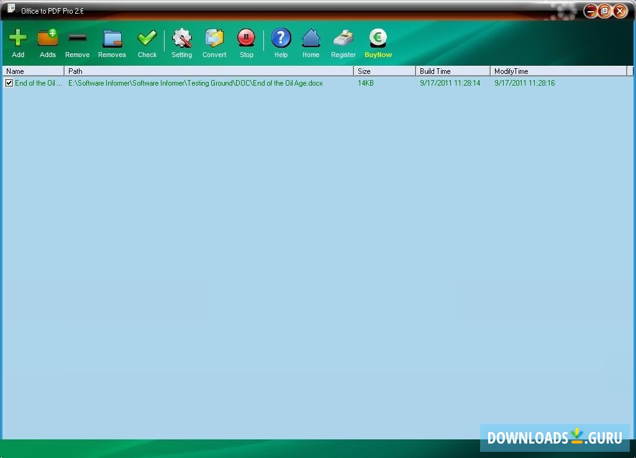The width and height of the screenshot is (636, 458).
Task: Close the Office to PDF Pro window
Action: (620, 11)
